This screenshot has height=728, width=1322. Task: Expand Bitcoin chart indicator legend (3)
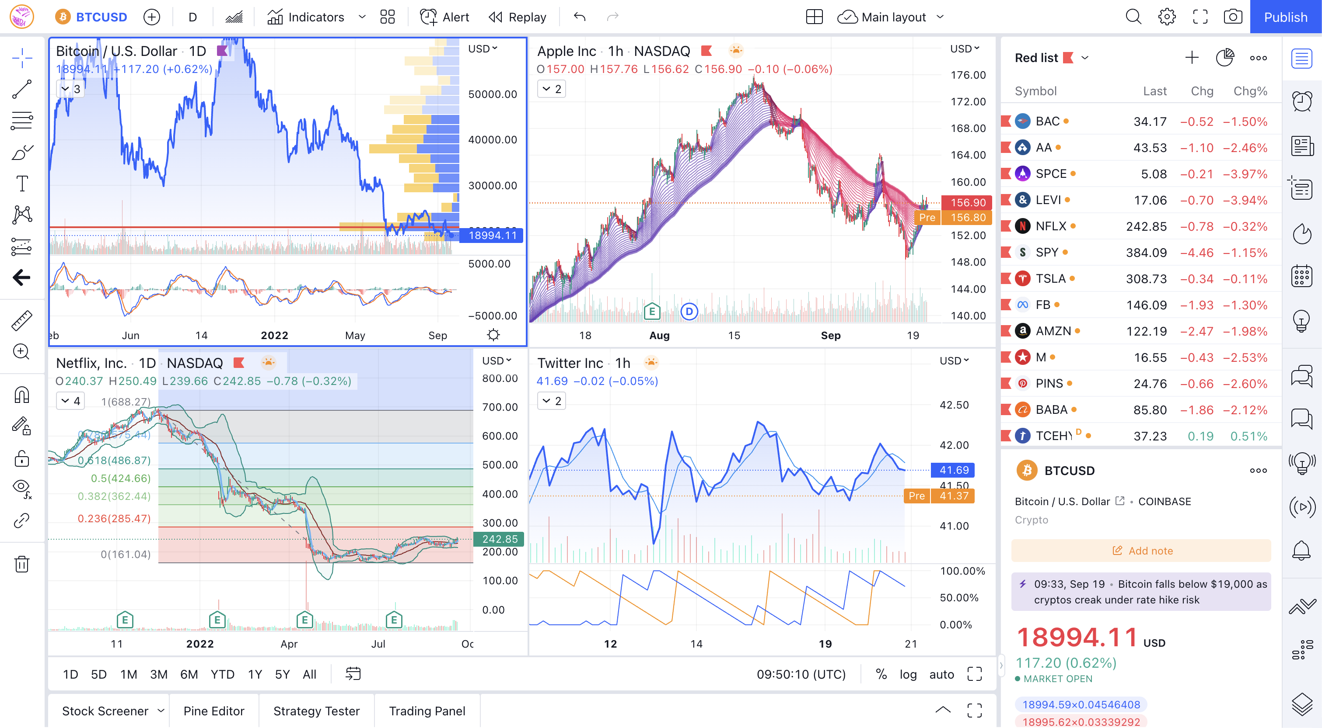70,89
